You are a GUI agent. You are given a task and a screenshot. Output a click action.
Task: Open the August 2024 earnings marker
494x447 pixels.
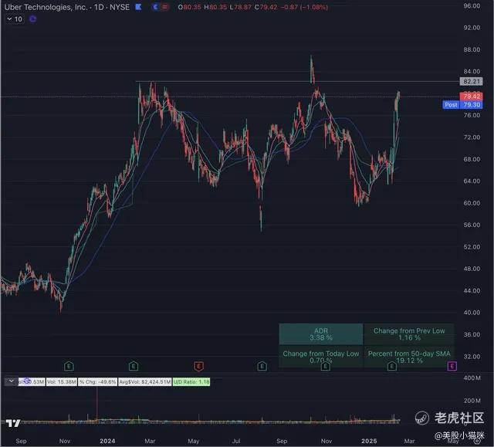pos(262,366)
